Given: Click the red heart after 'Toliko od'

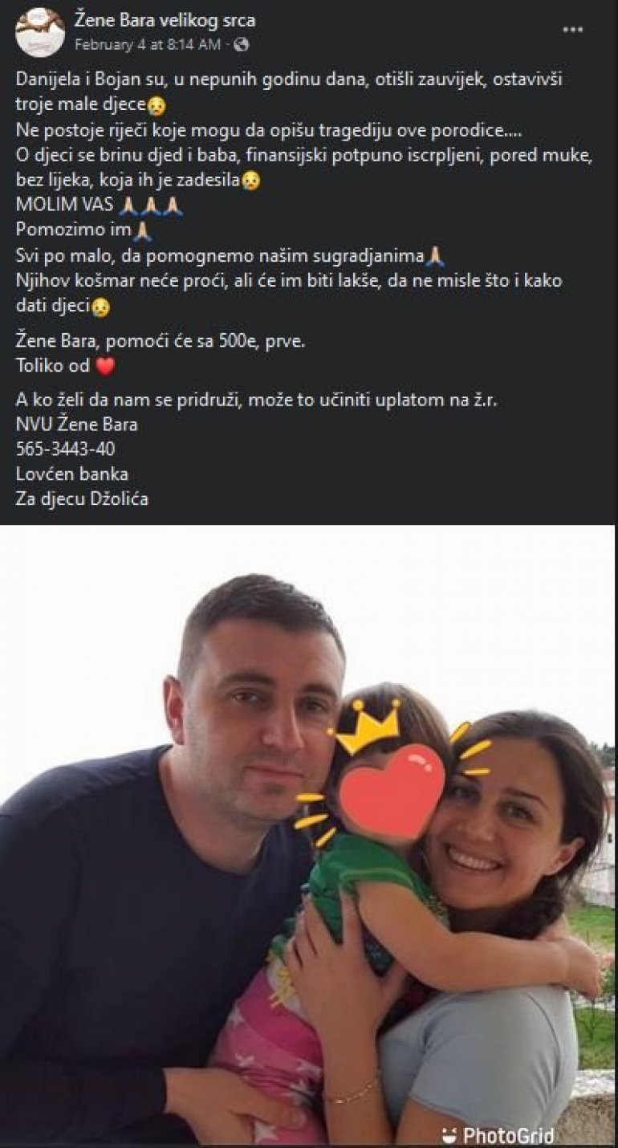Looking at the screenshot, I should (x=105, y=367).
